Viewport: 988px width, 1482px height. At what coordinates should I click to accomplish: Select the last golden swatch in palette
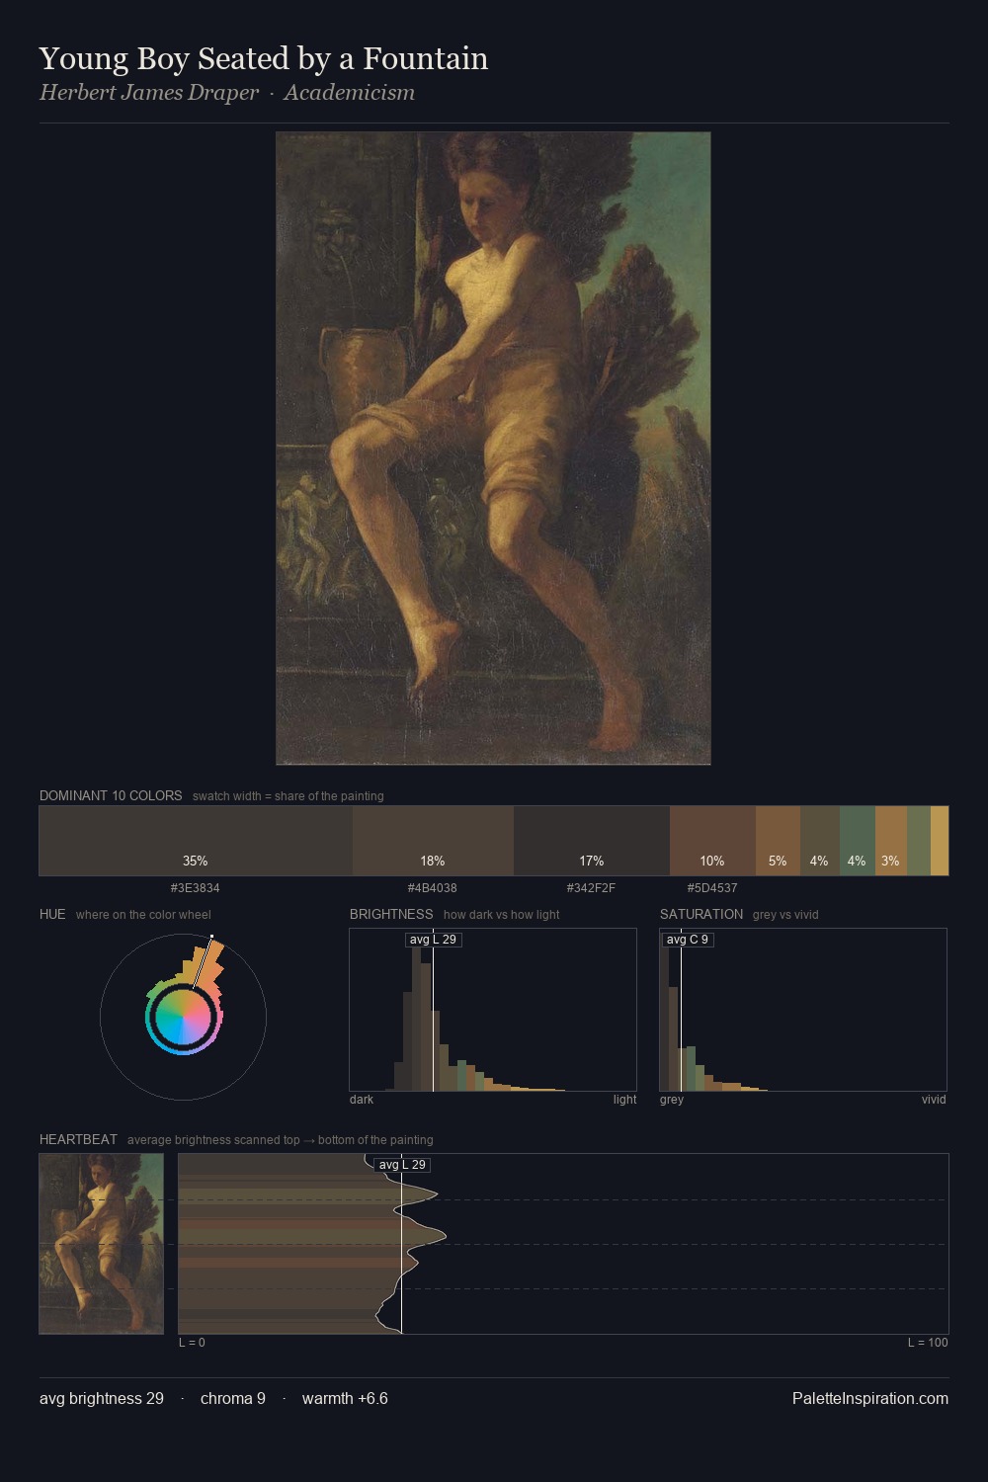pos(940,841)
